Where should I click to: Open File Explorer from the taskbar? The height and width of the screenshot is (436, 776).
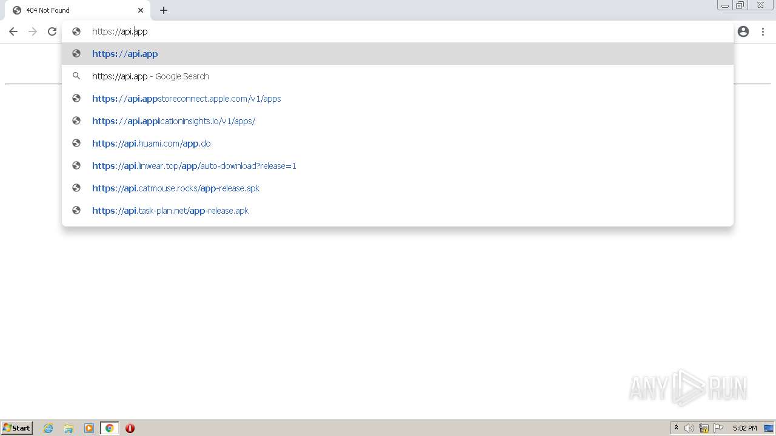click(x=69, y=428)
